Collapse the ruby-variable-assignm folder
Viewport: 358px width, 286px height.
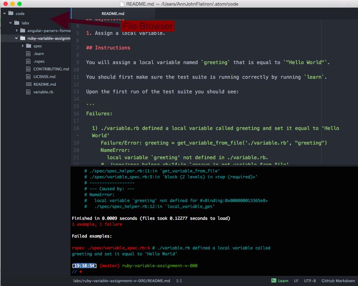16,38
